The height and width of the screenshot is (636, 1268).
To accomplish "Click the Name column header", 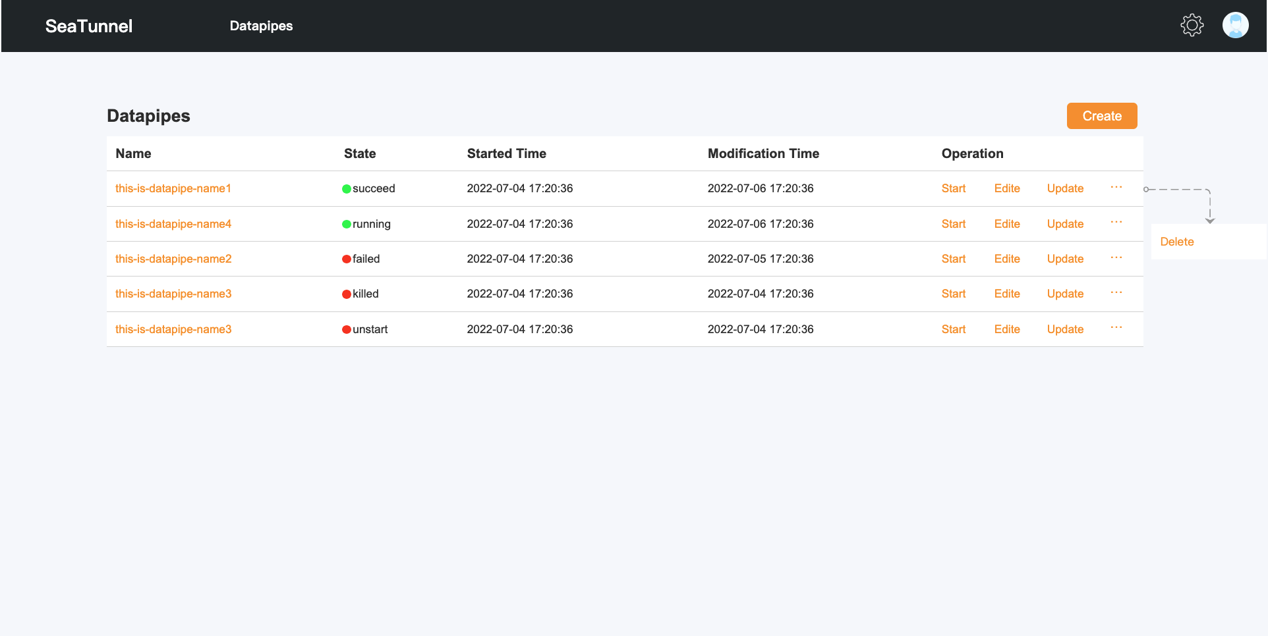I will pos(132,153).
